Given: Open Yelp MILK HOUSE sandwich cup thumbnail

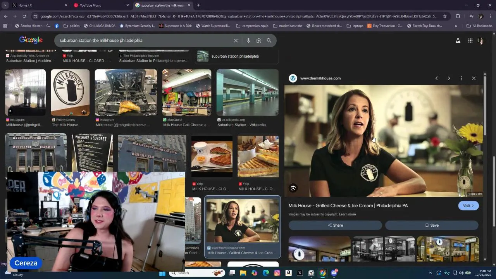Looking at the screenshot, I should (x=212, y=157).
